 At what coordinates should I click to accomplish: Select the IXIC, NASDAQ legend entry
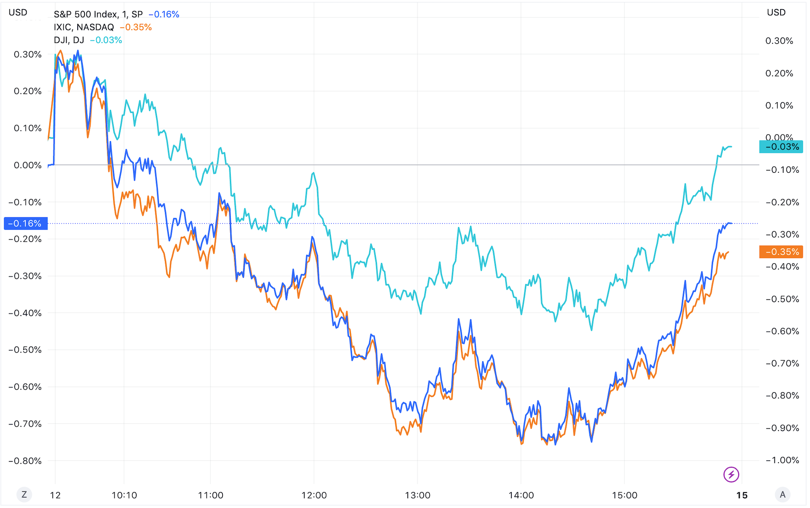coord(84,27)
